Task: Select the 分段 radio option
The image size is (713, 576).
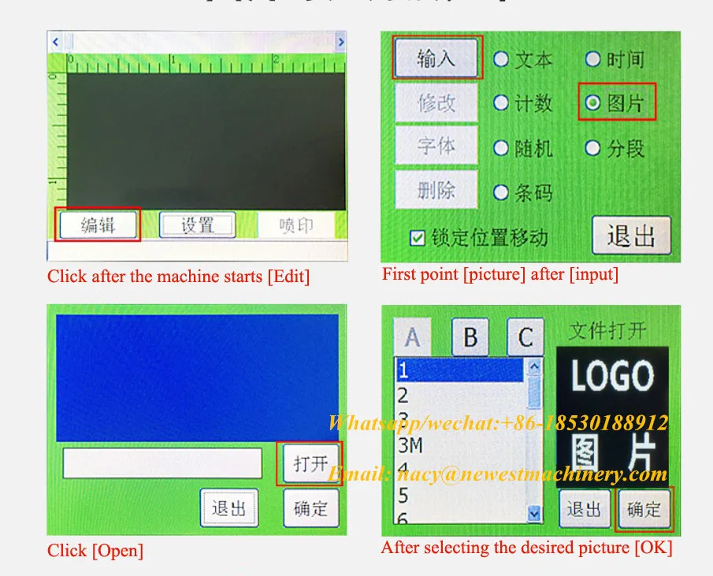Action: [x=592, y=148]
